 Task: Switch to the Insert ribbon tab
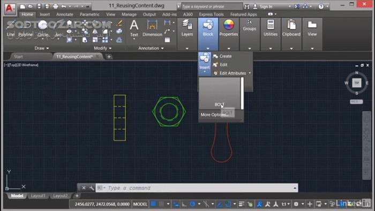point(44,14)
